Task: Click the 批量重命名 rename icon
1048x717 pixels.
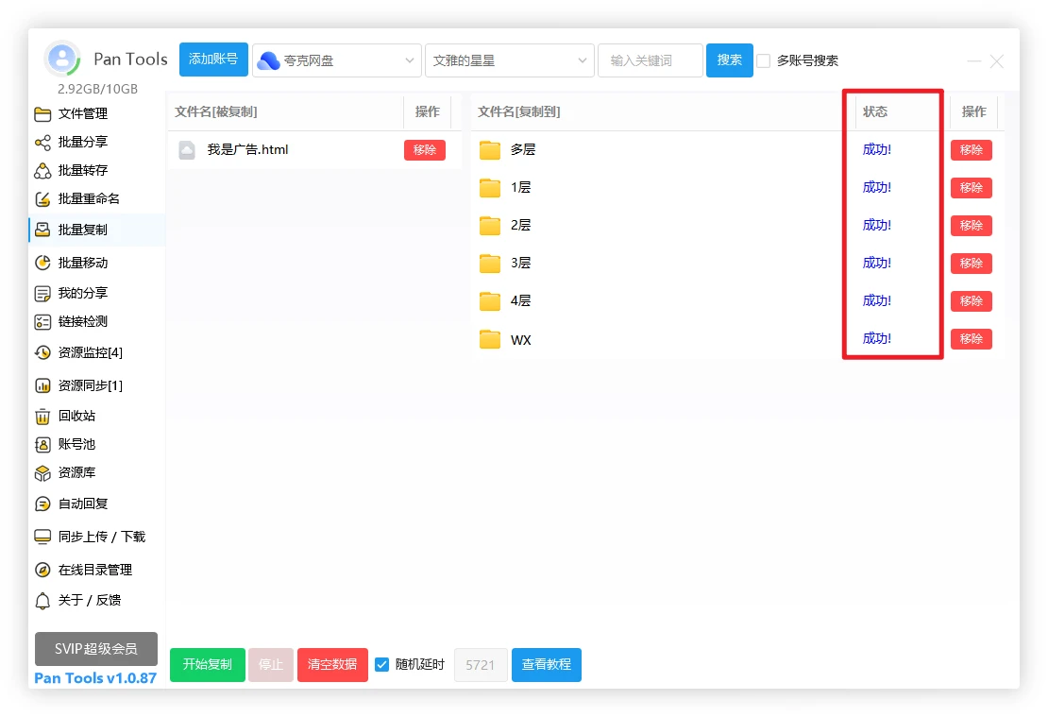Action: pos(42,199)
